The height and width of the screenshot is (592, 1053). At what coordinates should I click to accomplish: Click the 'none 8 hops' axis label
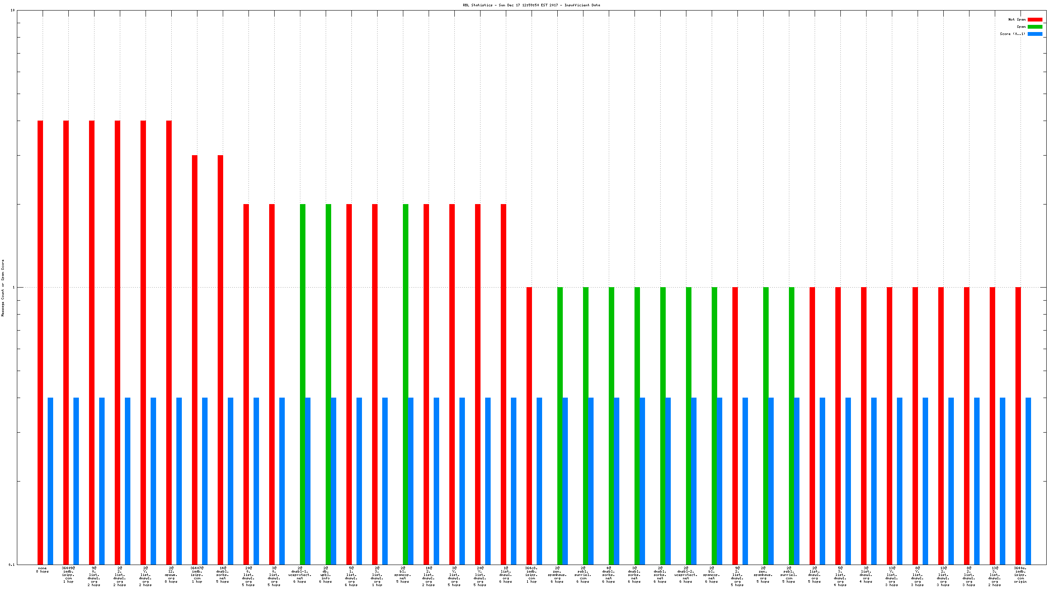pyautogui.click(x=42, y=570)
